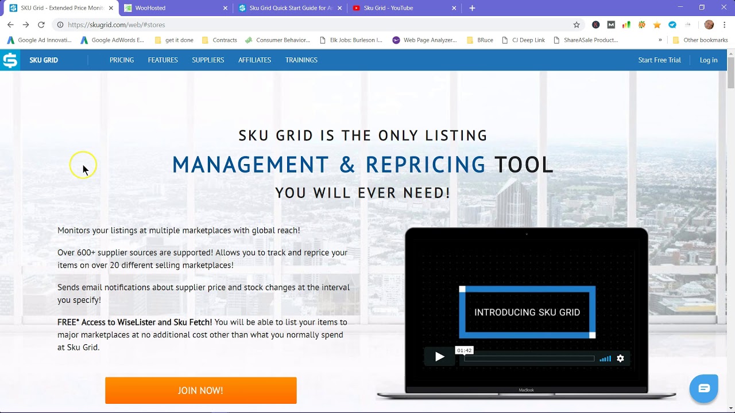Play the Introducing SKU Grid video
This screenshot has width=735, height=413.
(439, 357)
